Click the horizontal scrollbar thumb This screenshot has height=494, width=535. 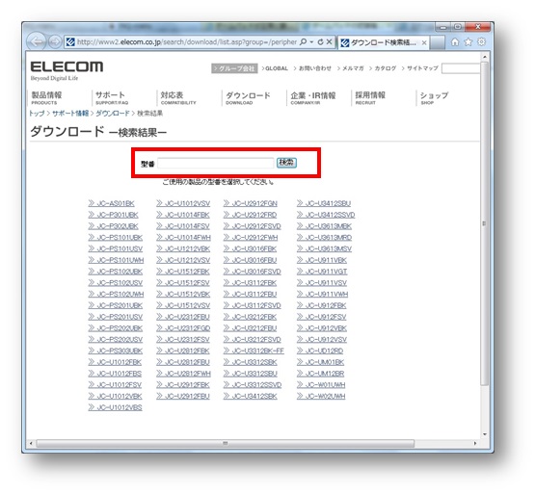click(226, 444)
